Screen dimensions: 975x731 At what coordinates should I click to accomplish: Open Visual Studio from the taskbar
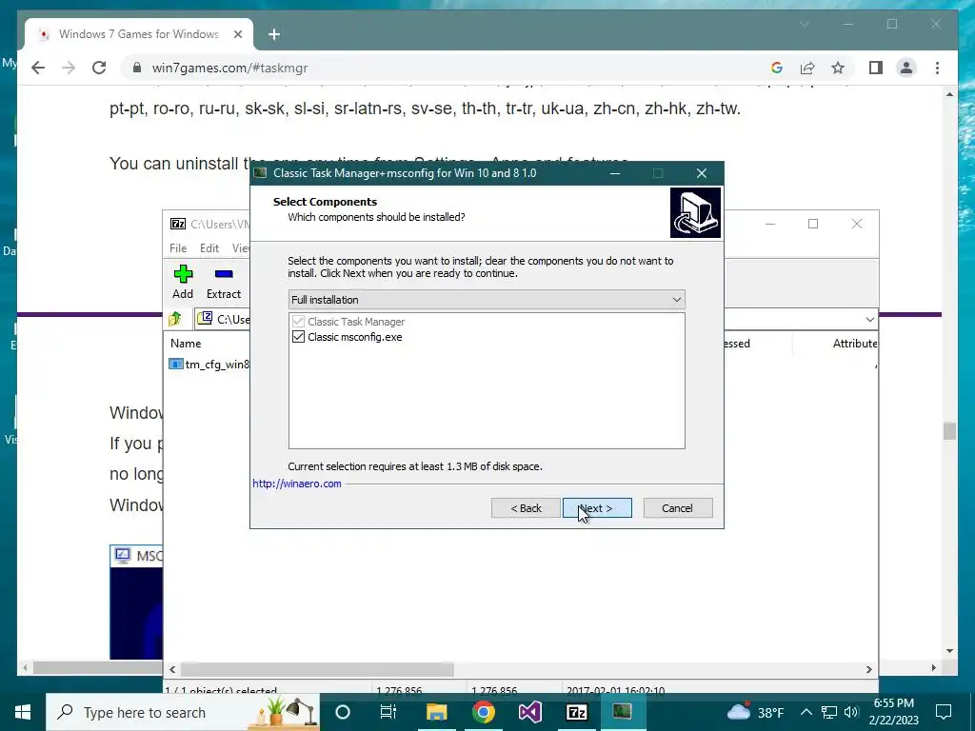[x=529, y=712]
